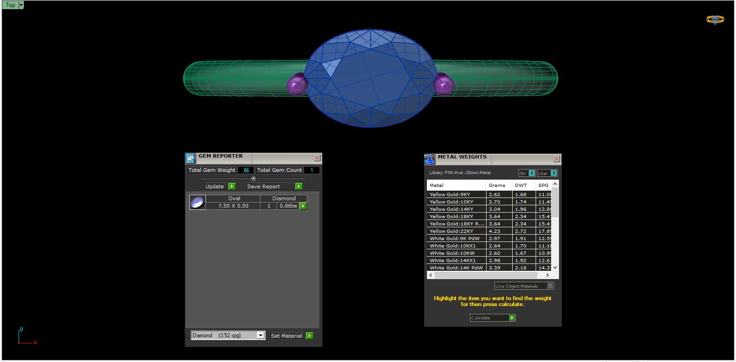Enable Use Object Materials option

click(550, 286)
